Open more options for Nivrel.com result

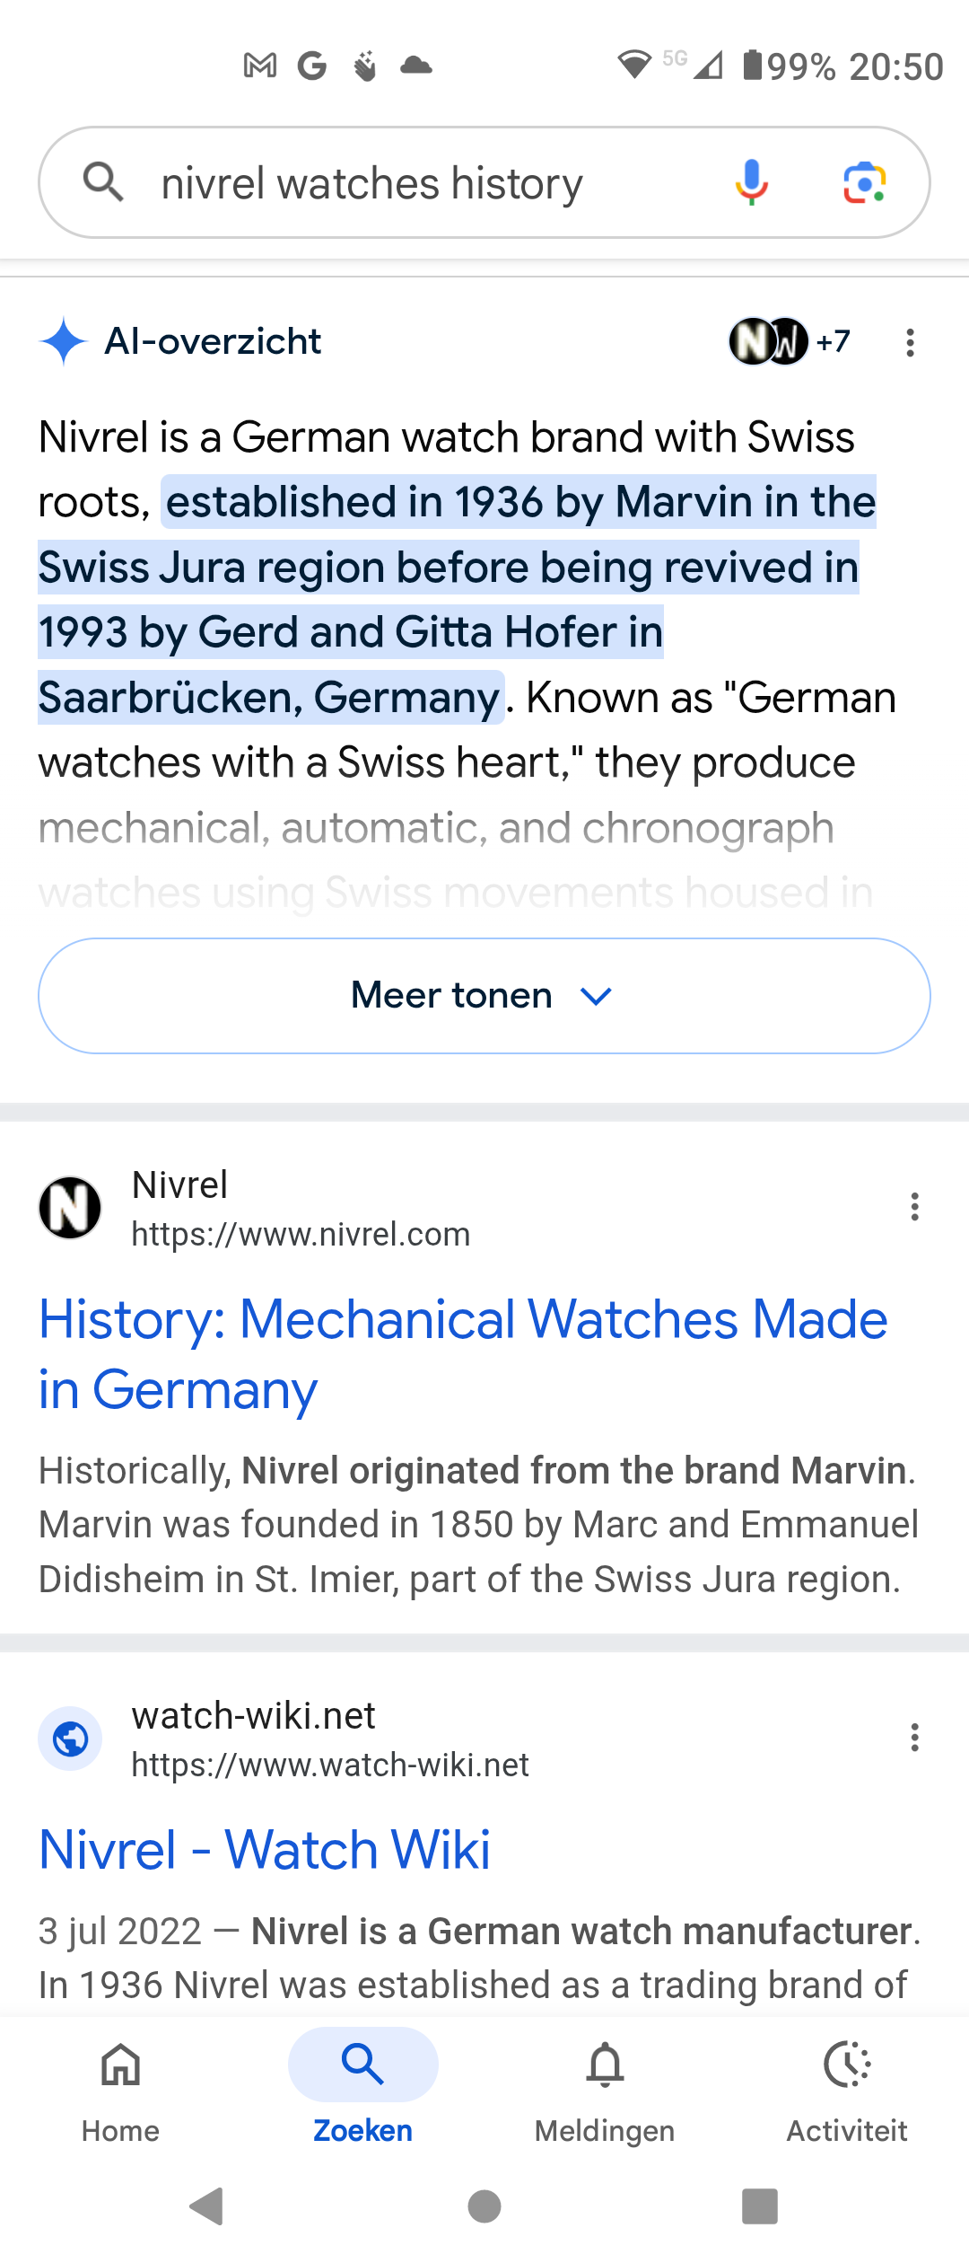click(x=914, y=1207)
